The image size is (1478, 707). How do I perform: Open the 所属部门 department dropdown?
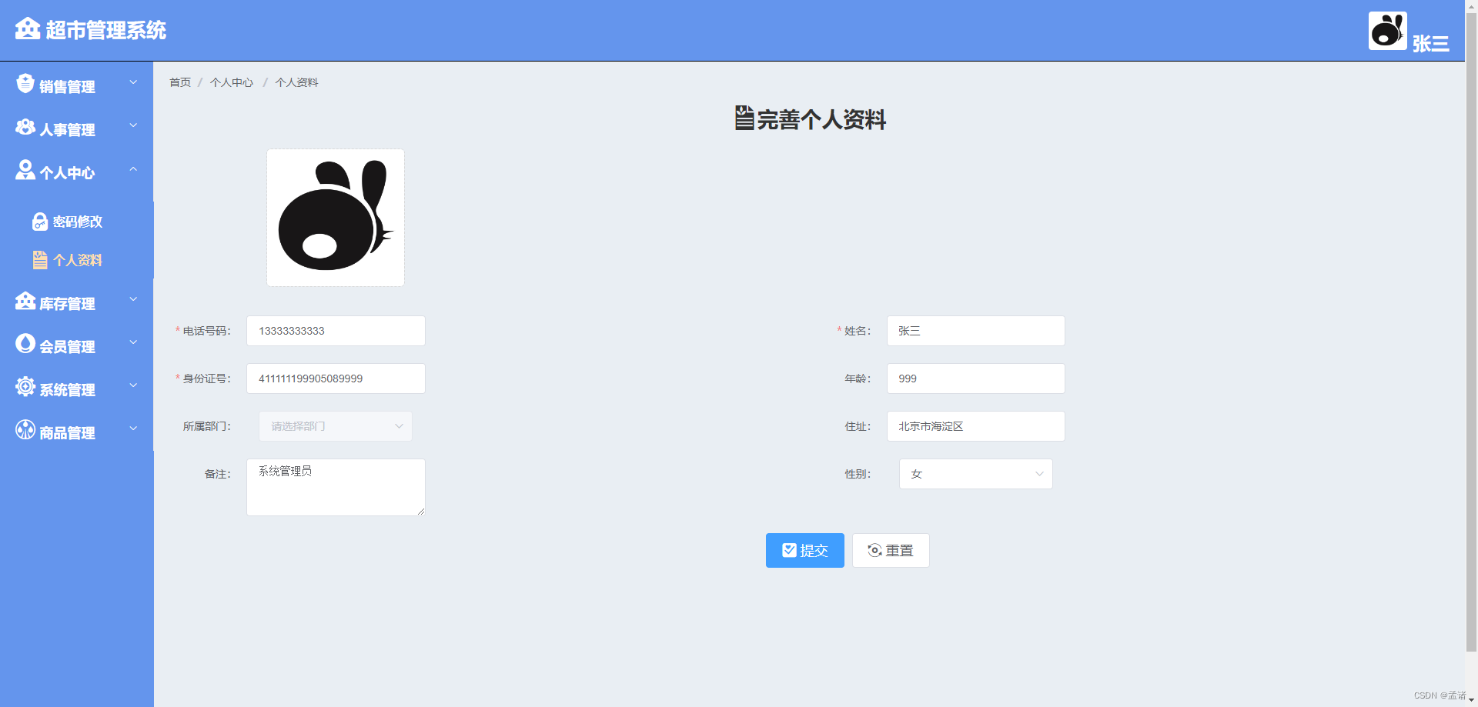[335, 426]
